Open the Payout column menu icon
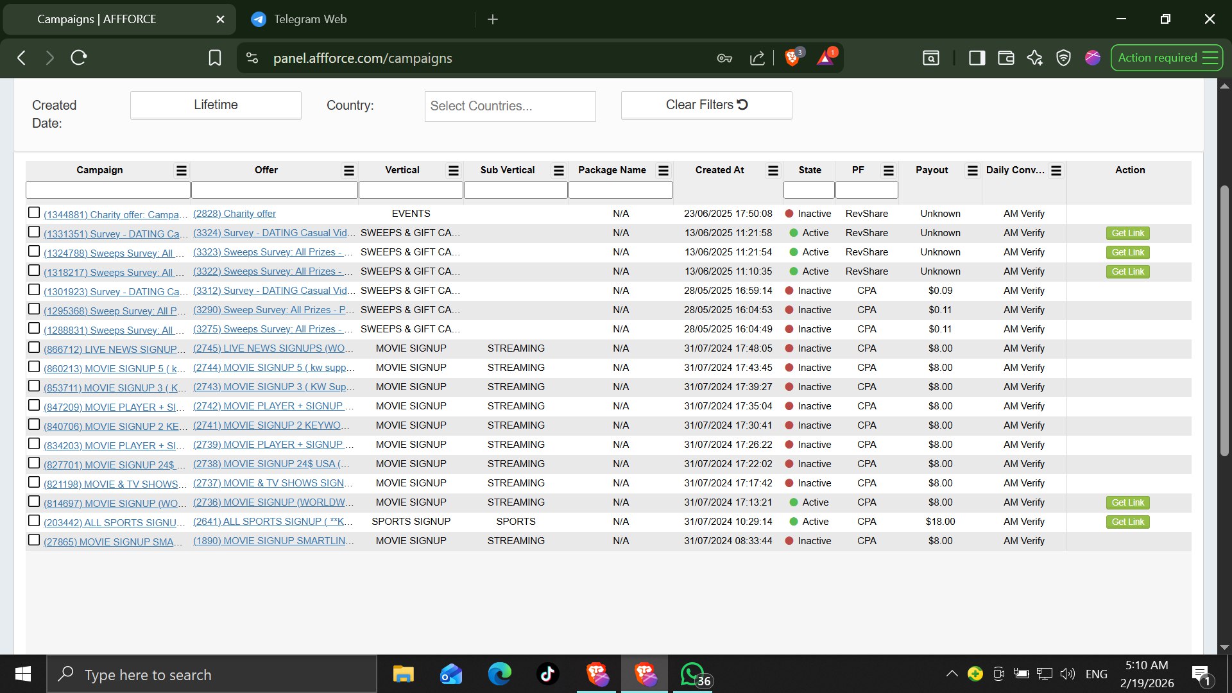This screenshot has height=693, width=1232. click(x=973, y=170)
